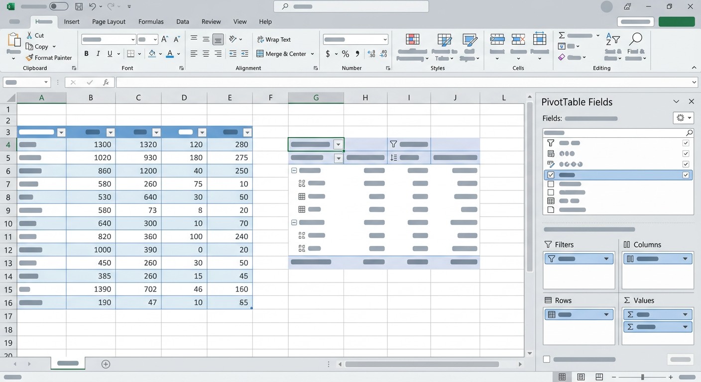701x382 pixels.
Task: Uncheck the highlighted field's left checkbox
Action: (x=551, y=175)
